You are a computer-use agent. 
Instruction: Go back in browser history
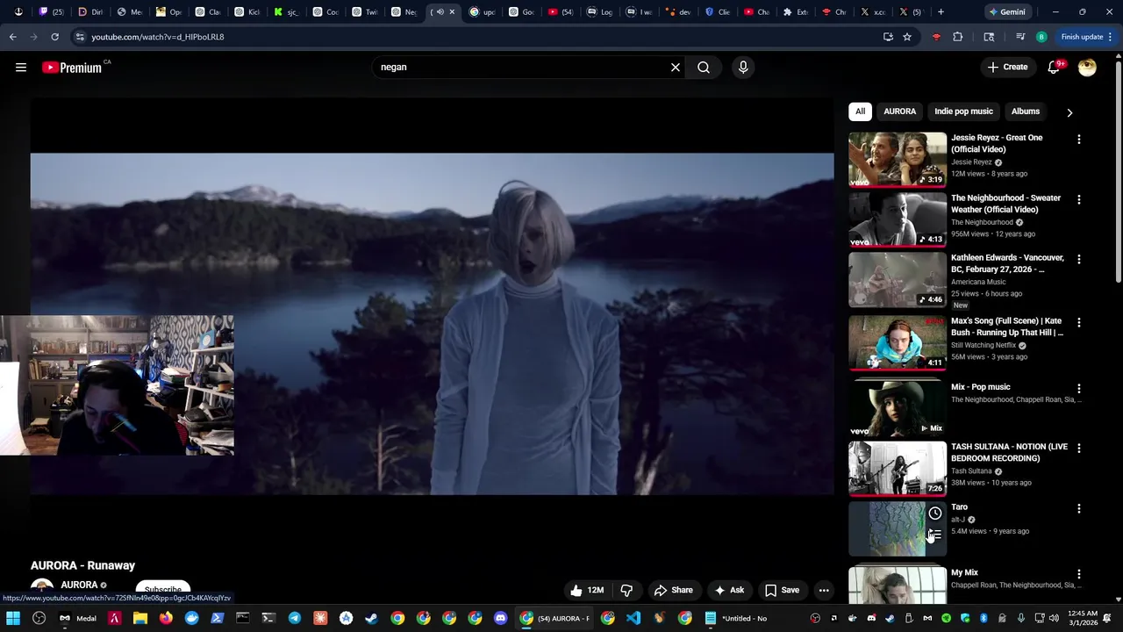(x=13, y=37)
